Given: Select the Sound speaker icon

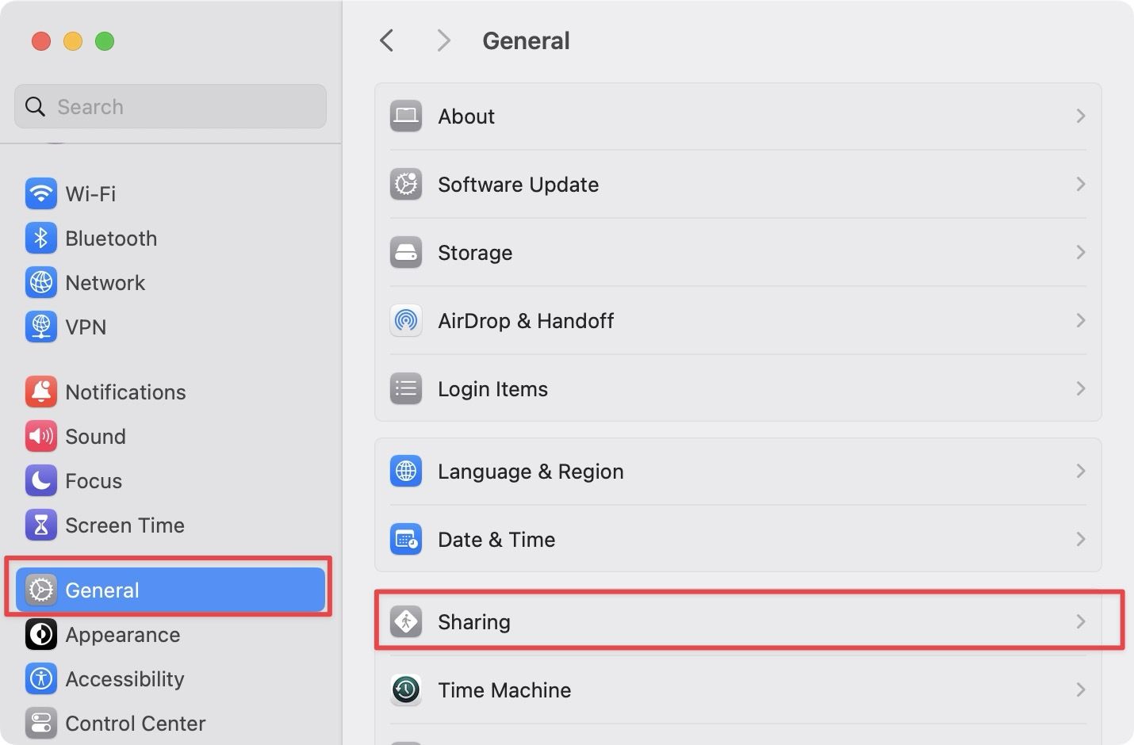Looking at the screenshot, I should coord(40,436).
